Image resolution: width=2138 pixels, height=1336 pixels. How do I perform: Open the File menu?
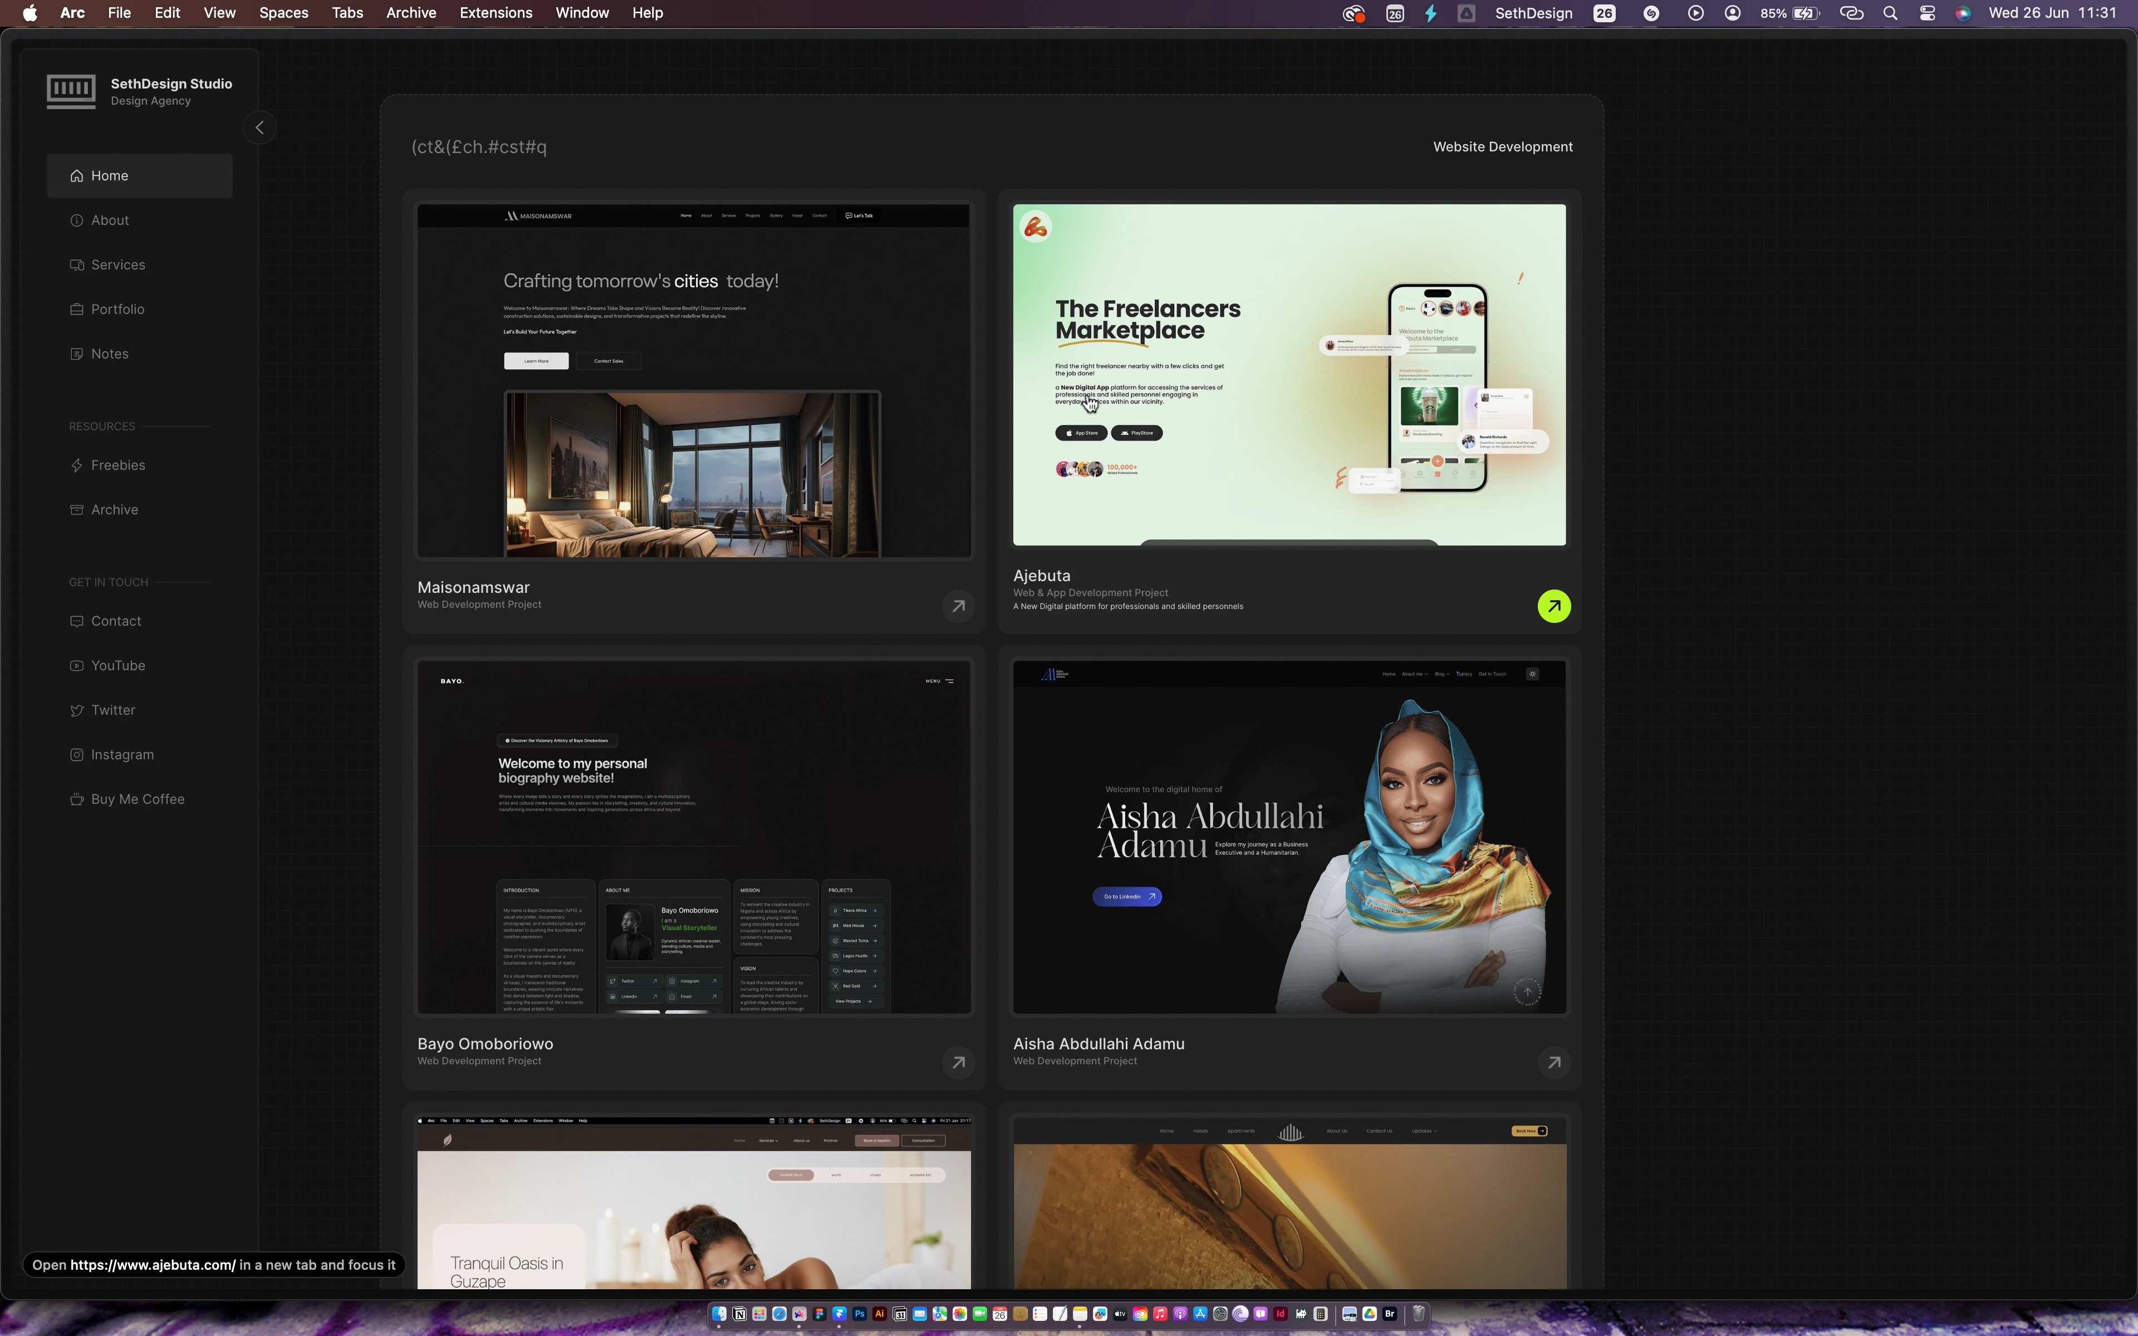click(119, 13)
